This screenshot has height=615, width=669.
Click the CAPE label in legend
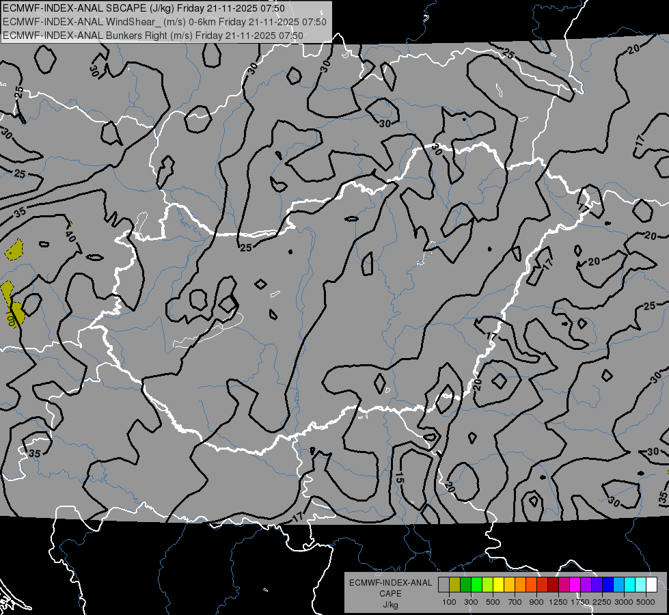tap(390, 594)
